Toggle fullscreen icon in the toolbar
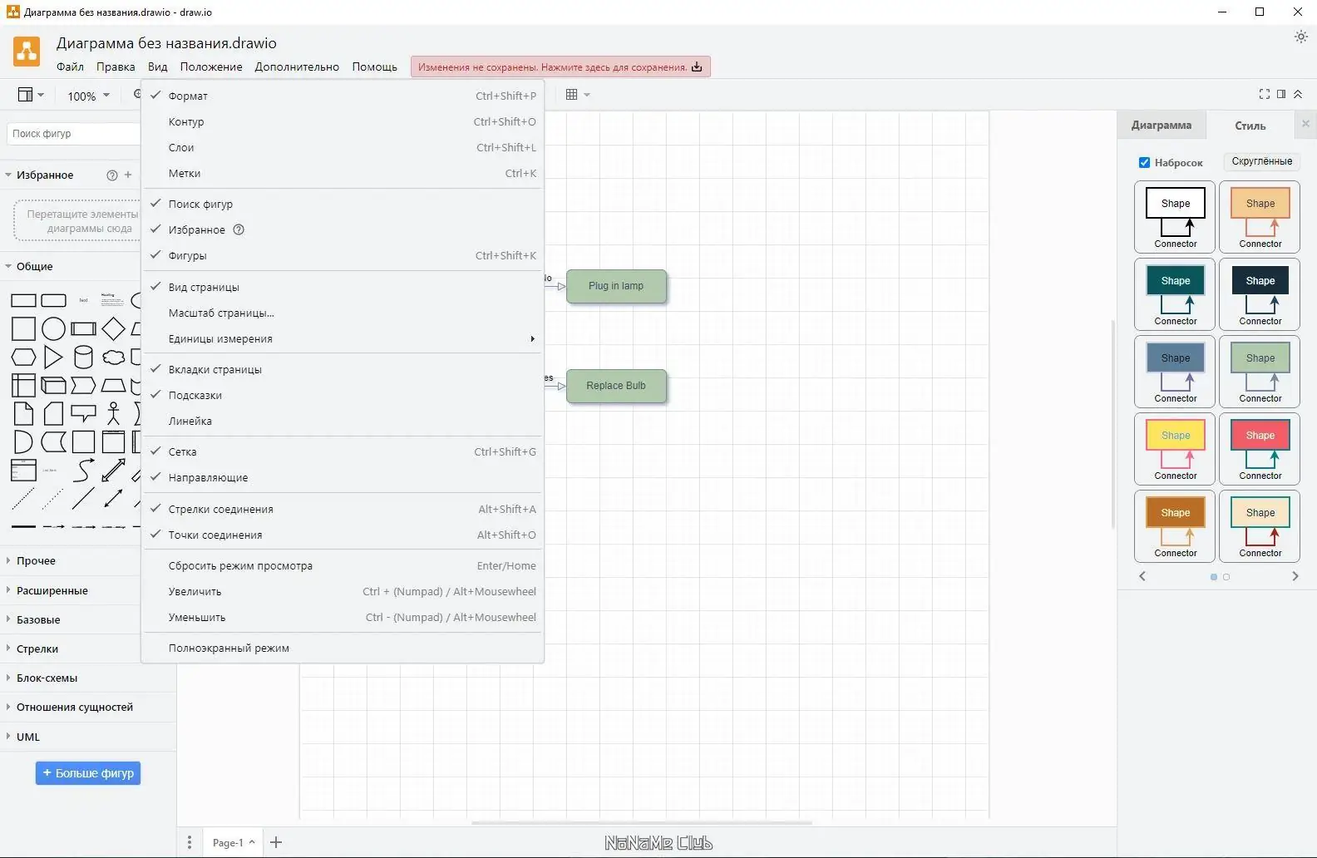The width and height of the screenshot is (1317, 858). pos(1265,95)
